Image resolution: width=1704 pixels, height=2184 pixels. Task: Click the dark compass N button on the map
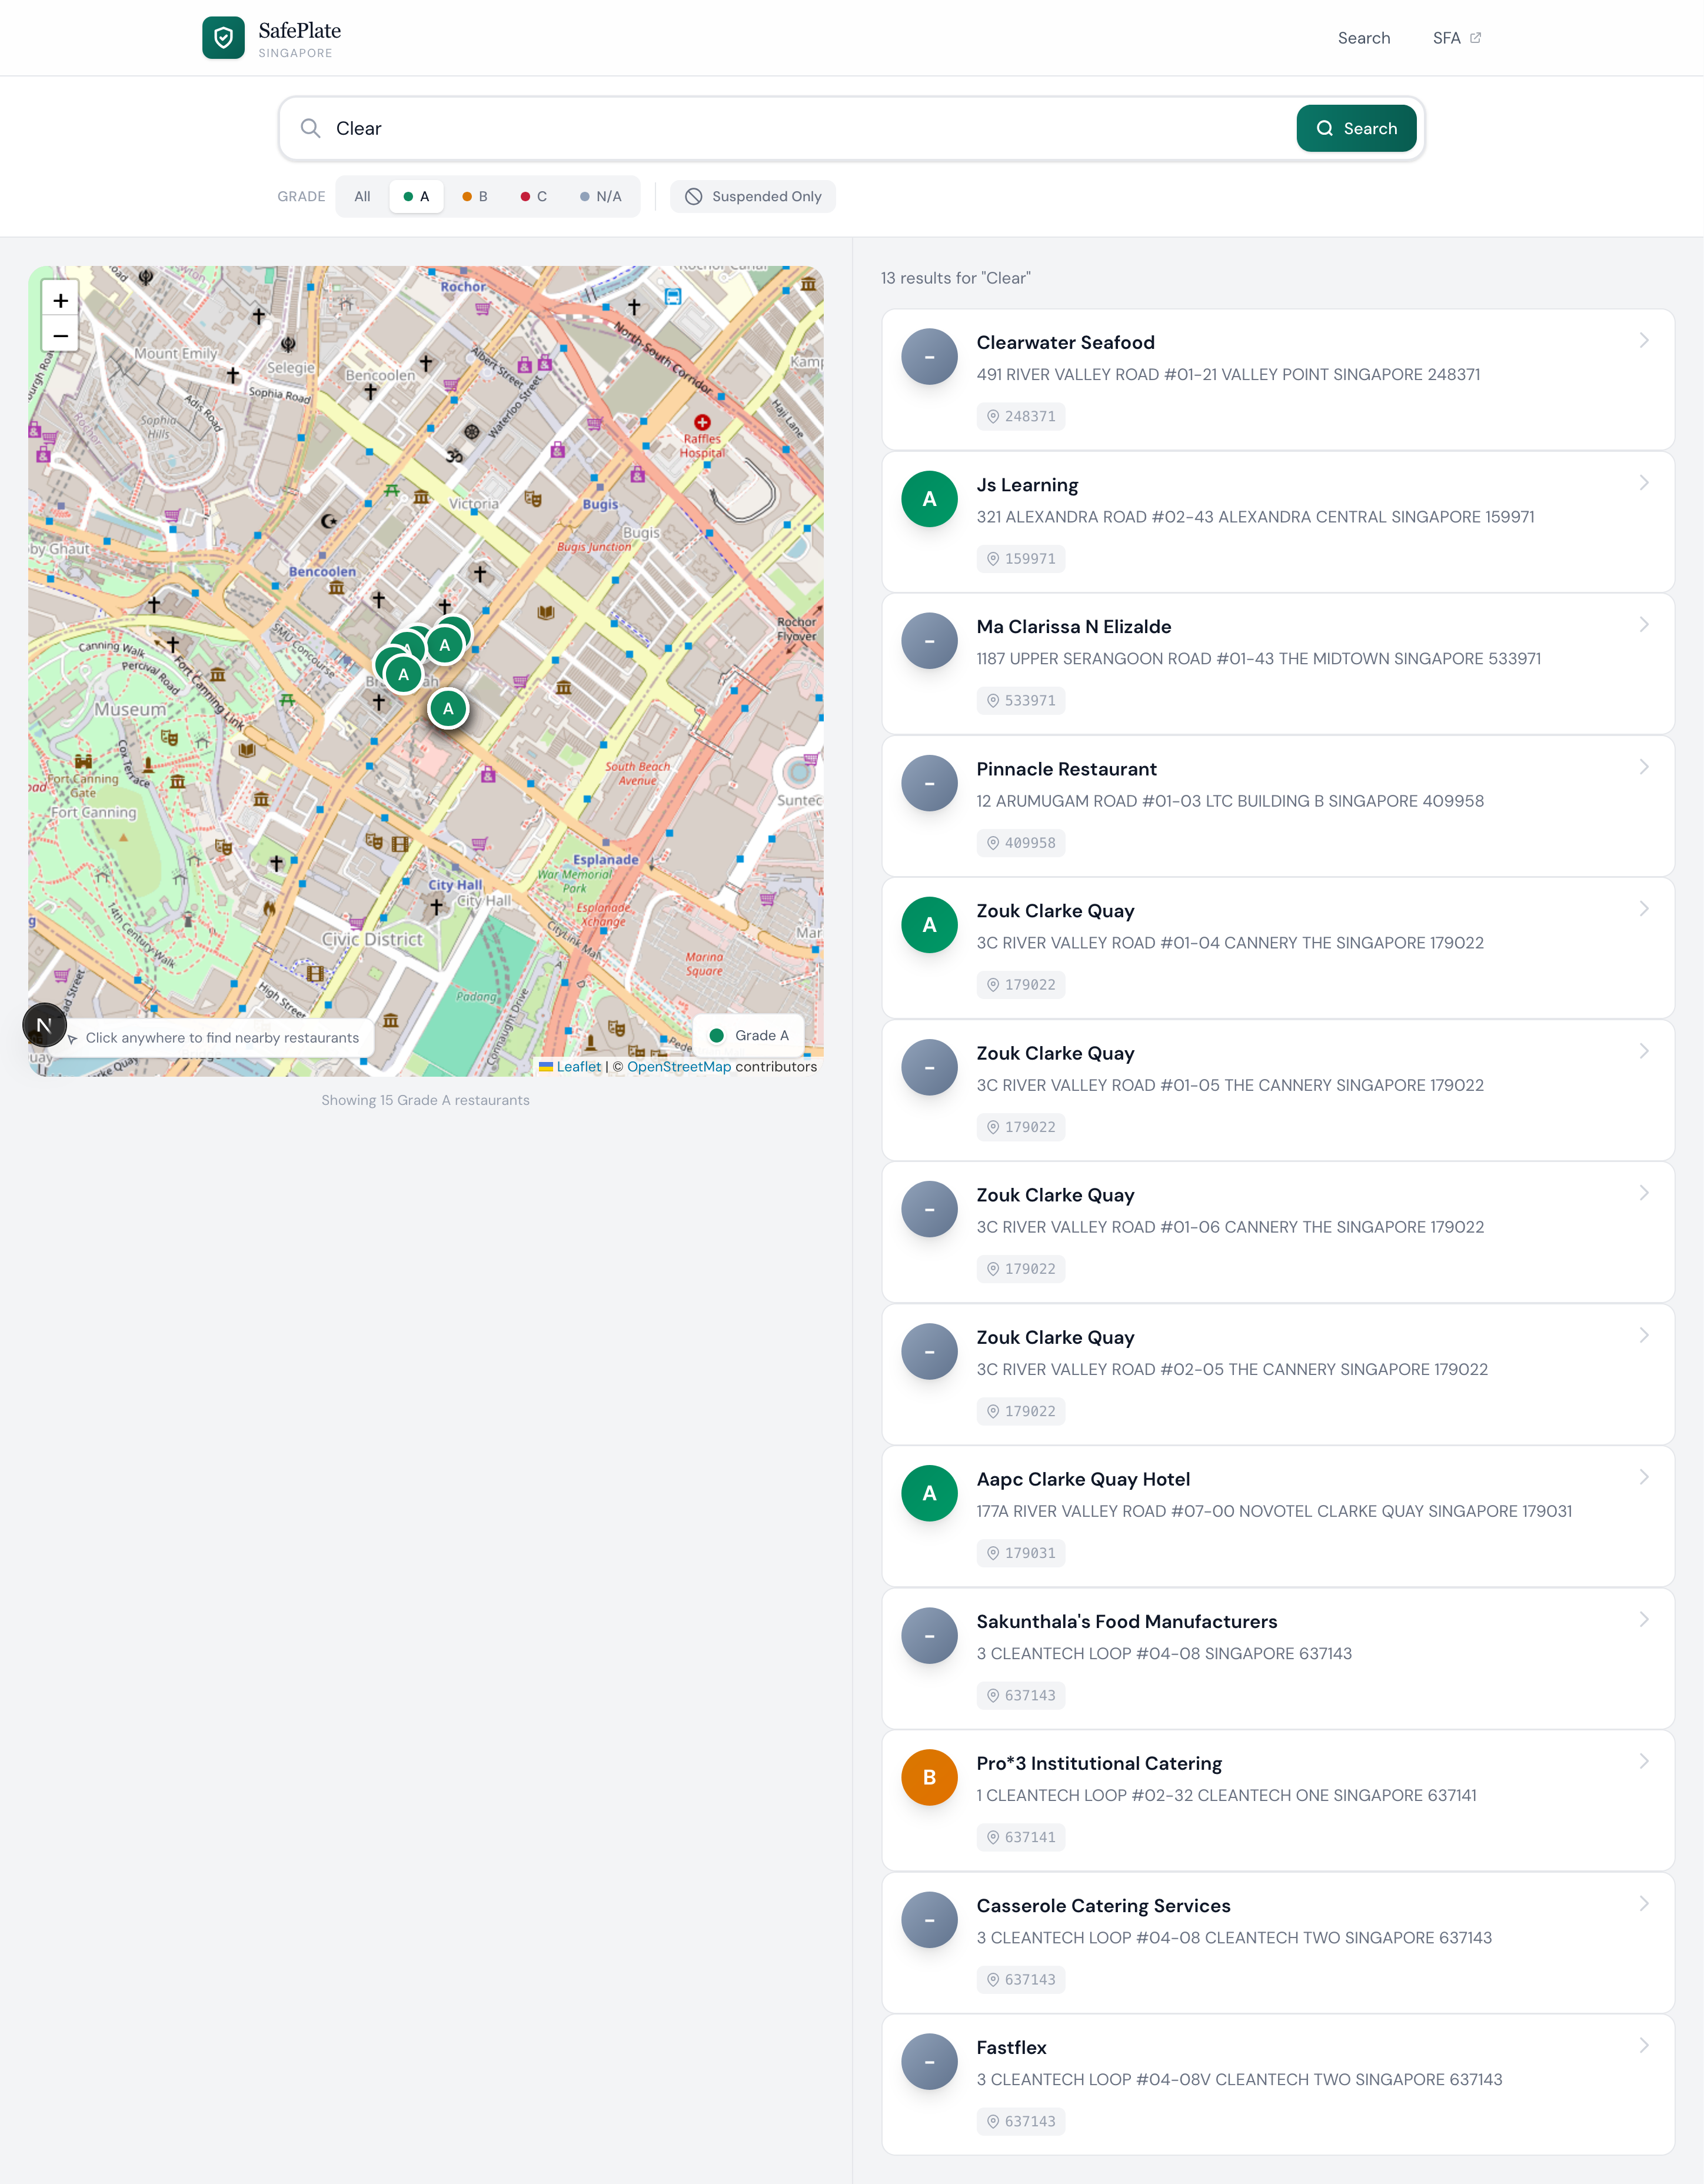click(44, 1024)
